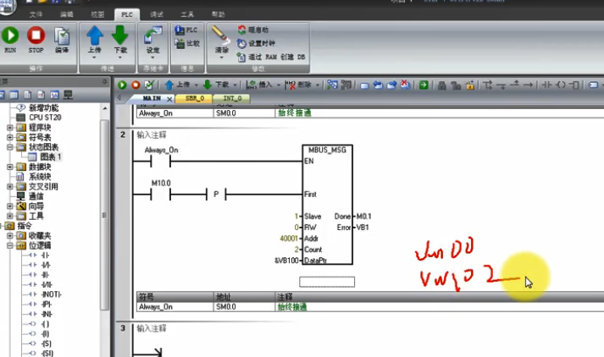Click the M10.0 contact in ladder
Screen dimensions: 604x357
(x=162, y=194)
